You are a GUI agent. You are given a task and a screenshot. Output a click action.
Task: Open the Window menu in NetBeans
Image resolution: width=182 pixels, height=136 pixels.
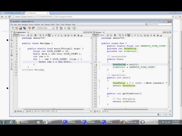click(x=68, y=25)
